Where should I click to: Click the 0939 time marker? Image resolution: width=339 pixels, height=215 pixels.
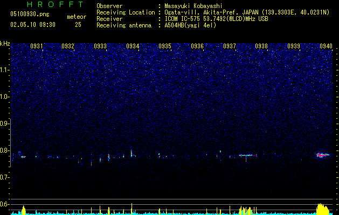[x=294, y=46]
